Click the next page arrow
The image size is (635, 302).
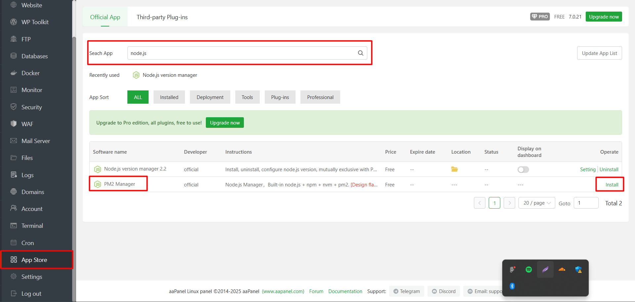[x=509, y=203]
